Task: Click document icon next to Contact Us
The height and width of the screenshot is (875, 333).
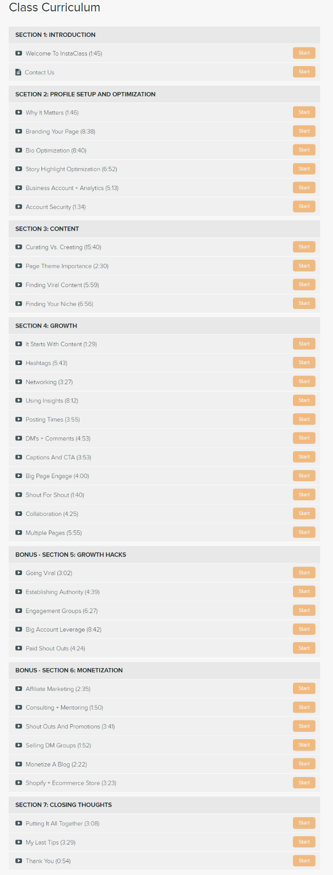Action: (x=18, y=72)
